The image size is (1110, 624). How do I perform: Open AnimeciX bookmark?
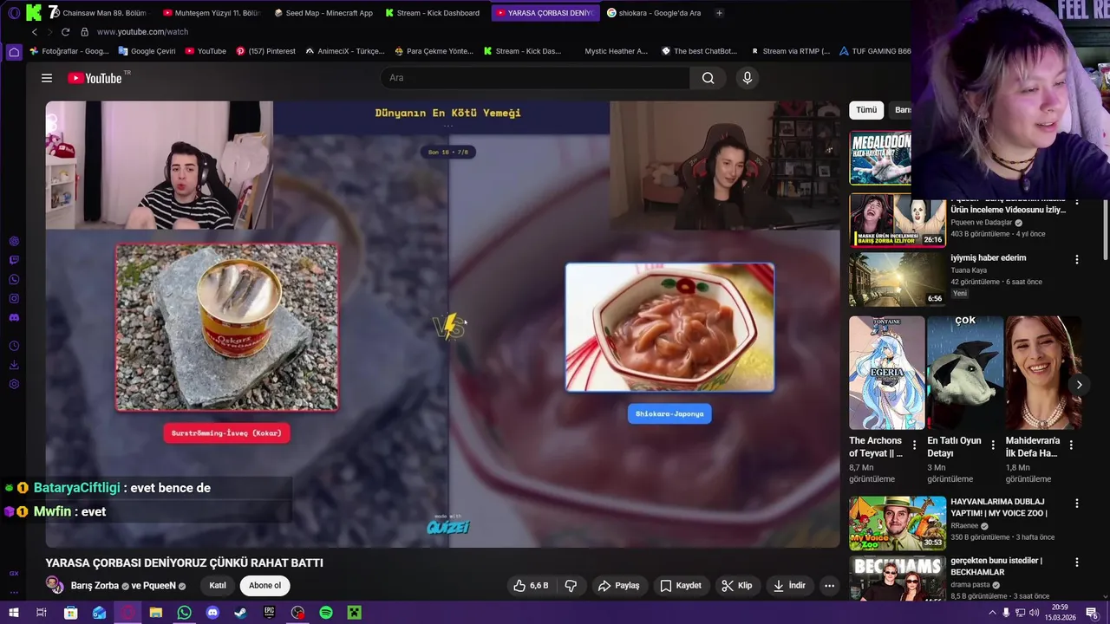pyautogui.click(x=345, y=51)
